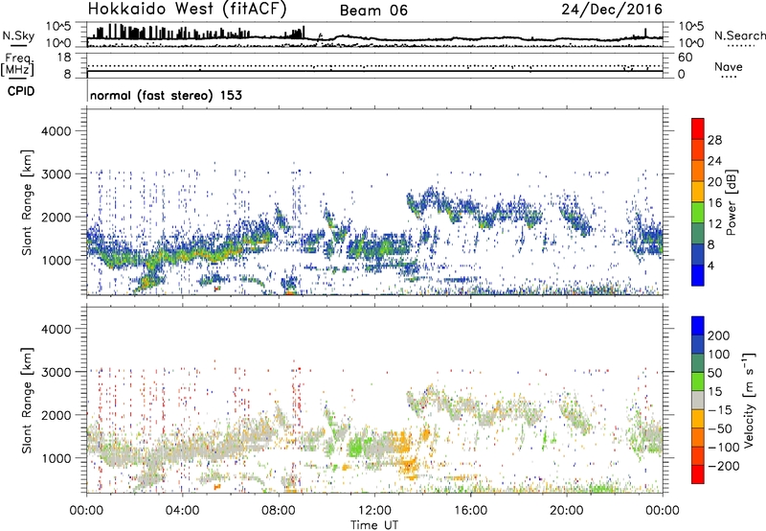This screenshot has width=766, height=531.
Task: Click the blue bottom of the Power color bar
Action: [x=698, y=275]
